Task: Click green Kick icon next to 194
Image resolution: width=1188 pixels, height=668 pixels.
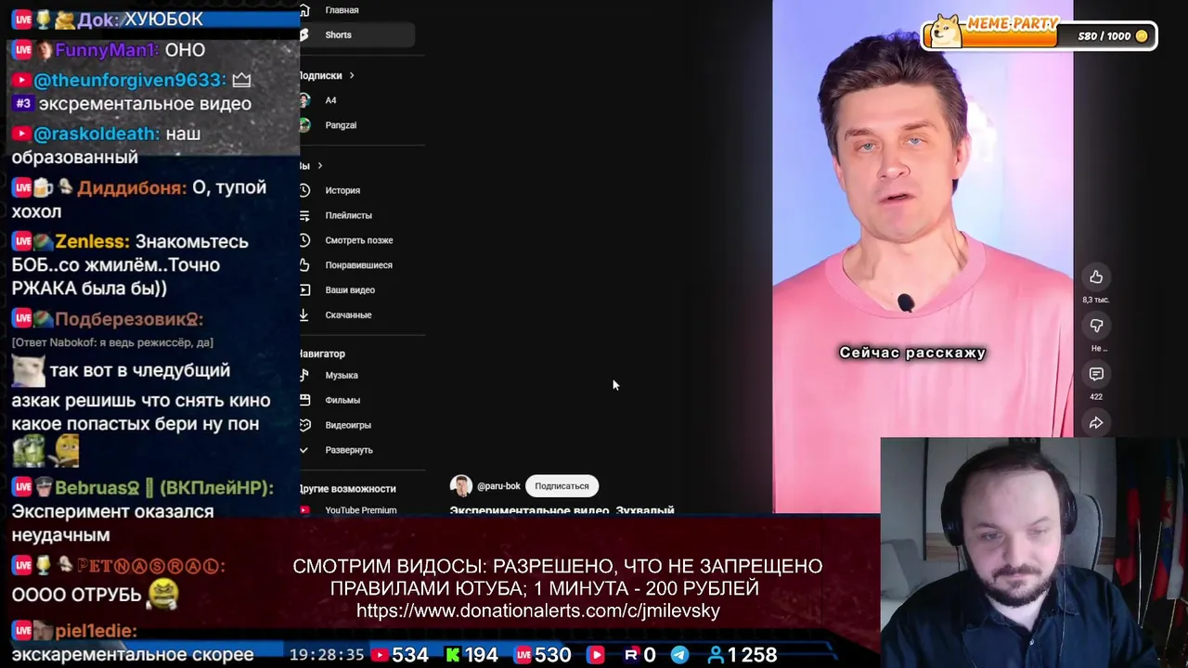Action: (x=452, y=655)
